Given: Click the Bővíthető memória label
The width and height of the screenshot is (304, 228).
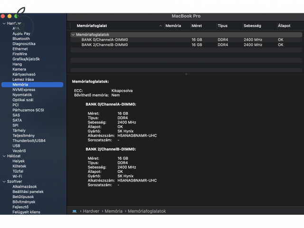Looking at the screenshot, I should 92,95.
